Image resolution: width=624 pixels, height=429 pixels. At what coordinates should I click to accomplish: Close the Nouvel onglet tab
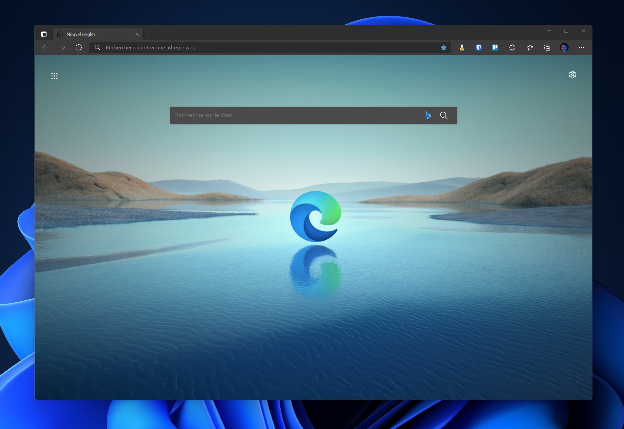coord(137,34)
